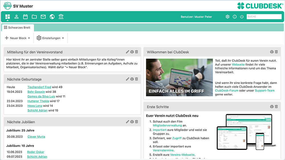Print the Nächste Geburtstage block

coord(132,79)
